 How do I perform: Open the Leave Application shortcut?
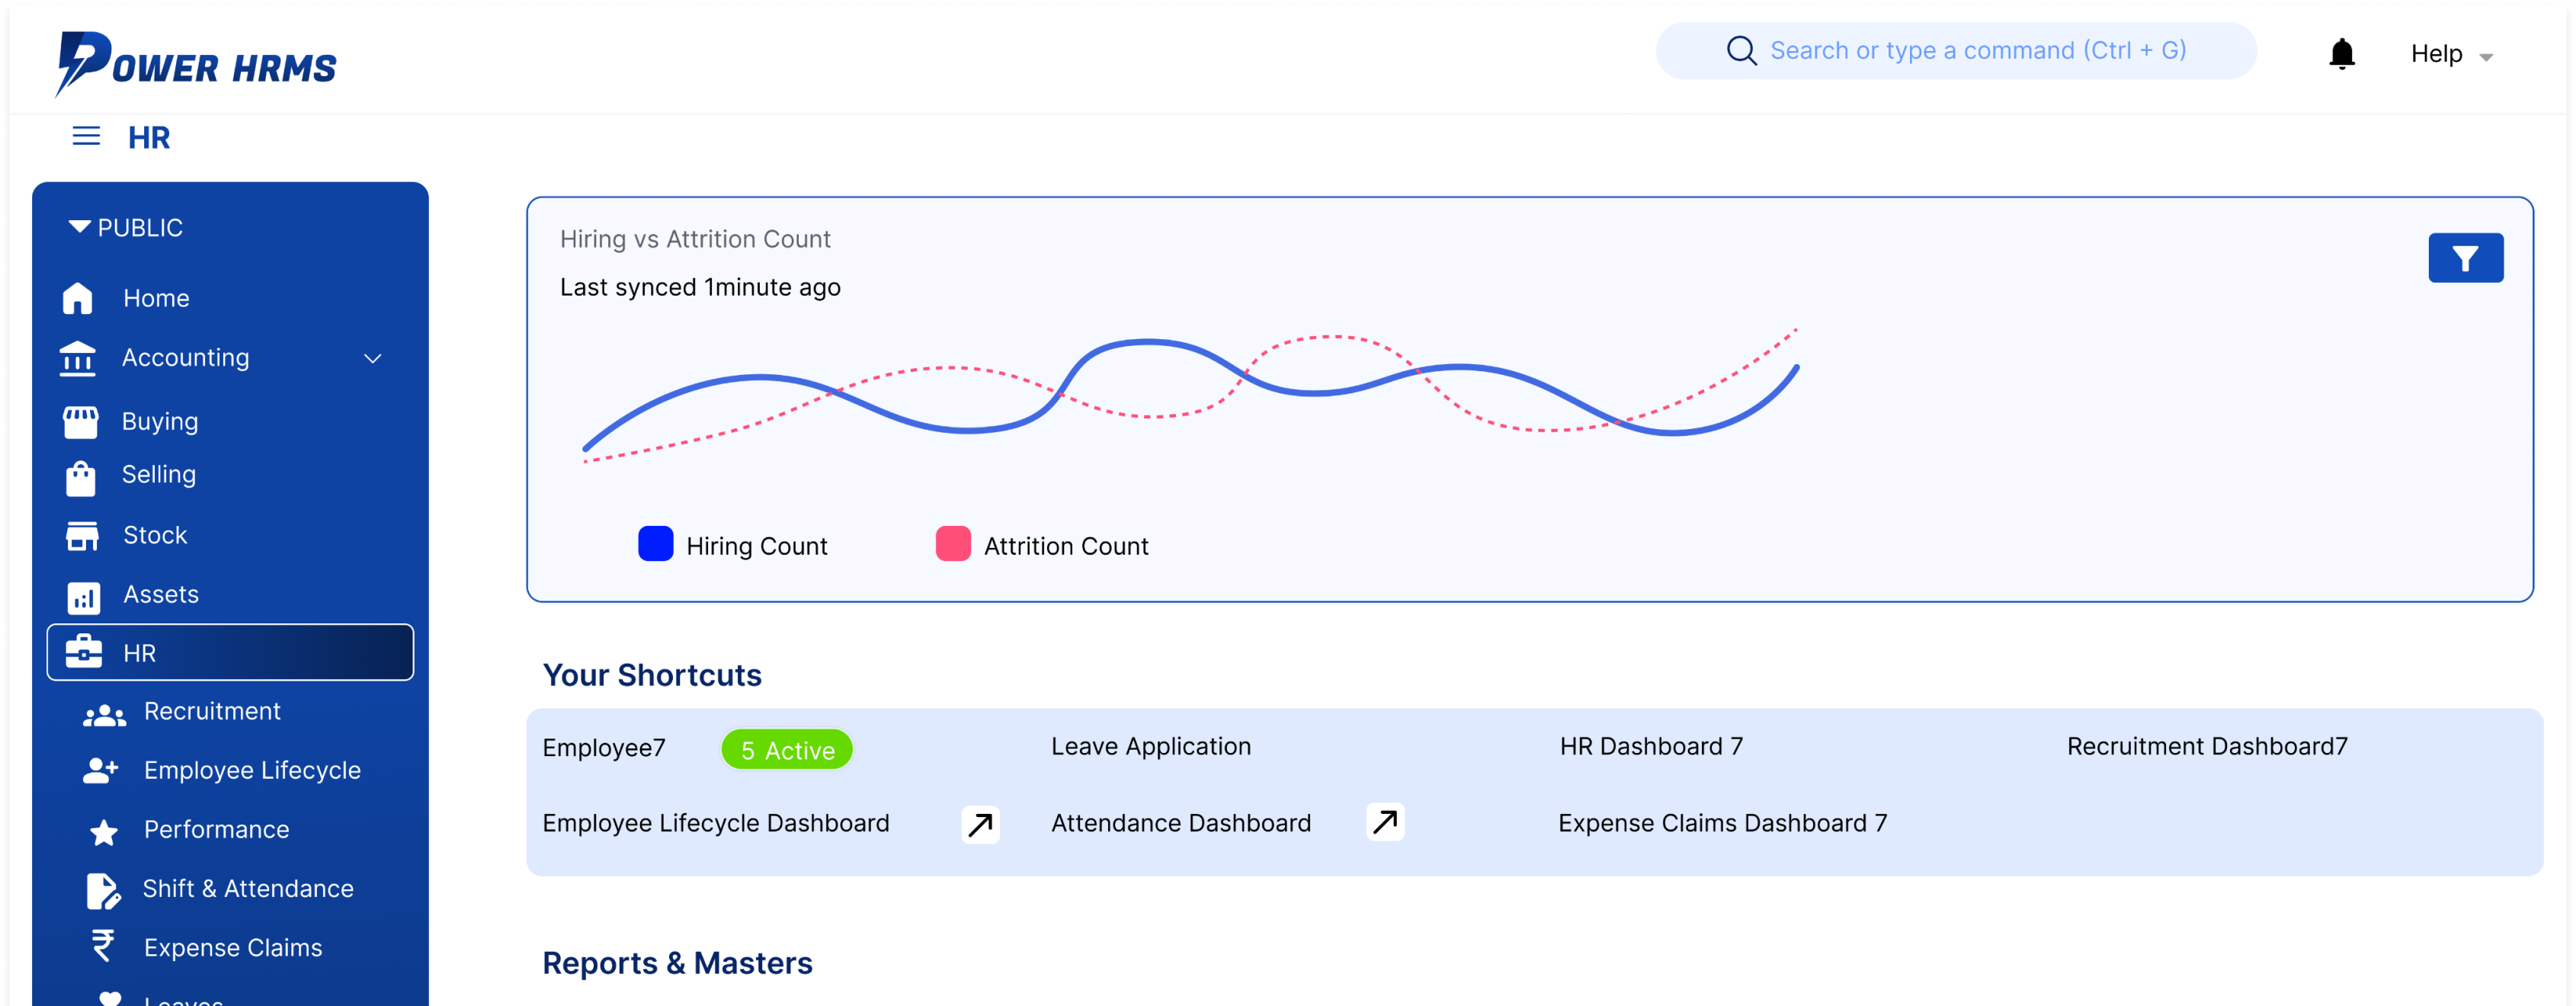[x=1150, y=746]
